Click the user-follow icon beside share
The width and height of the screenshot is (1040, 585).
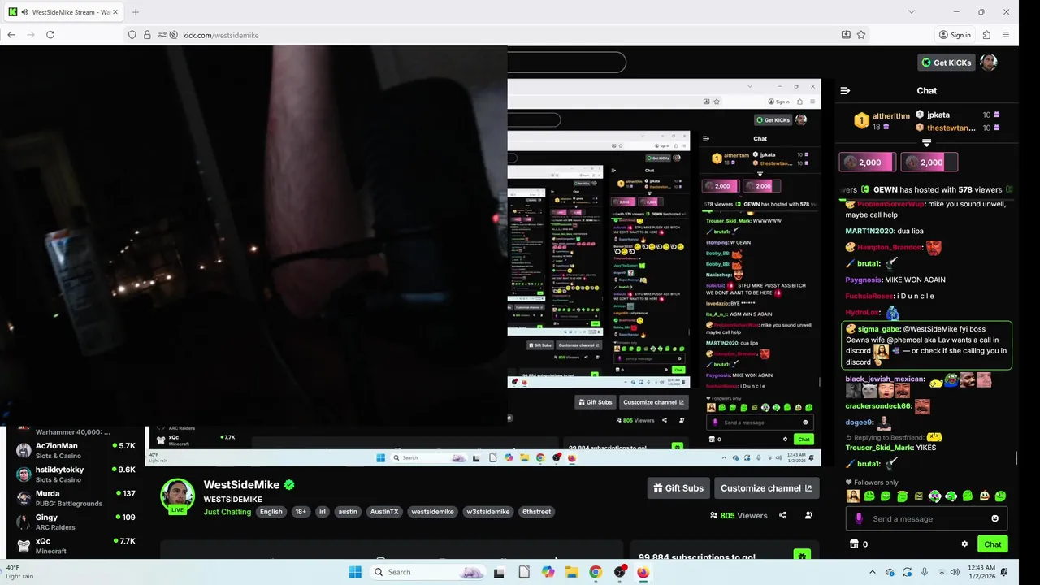(x=808, y=515)
